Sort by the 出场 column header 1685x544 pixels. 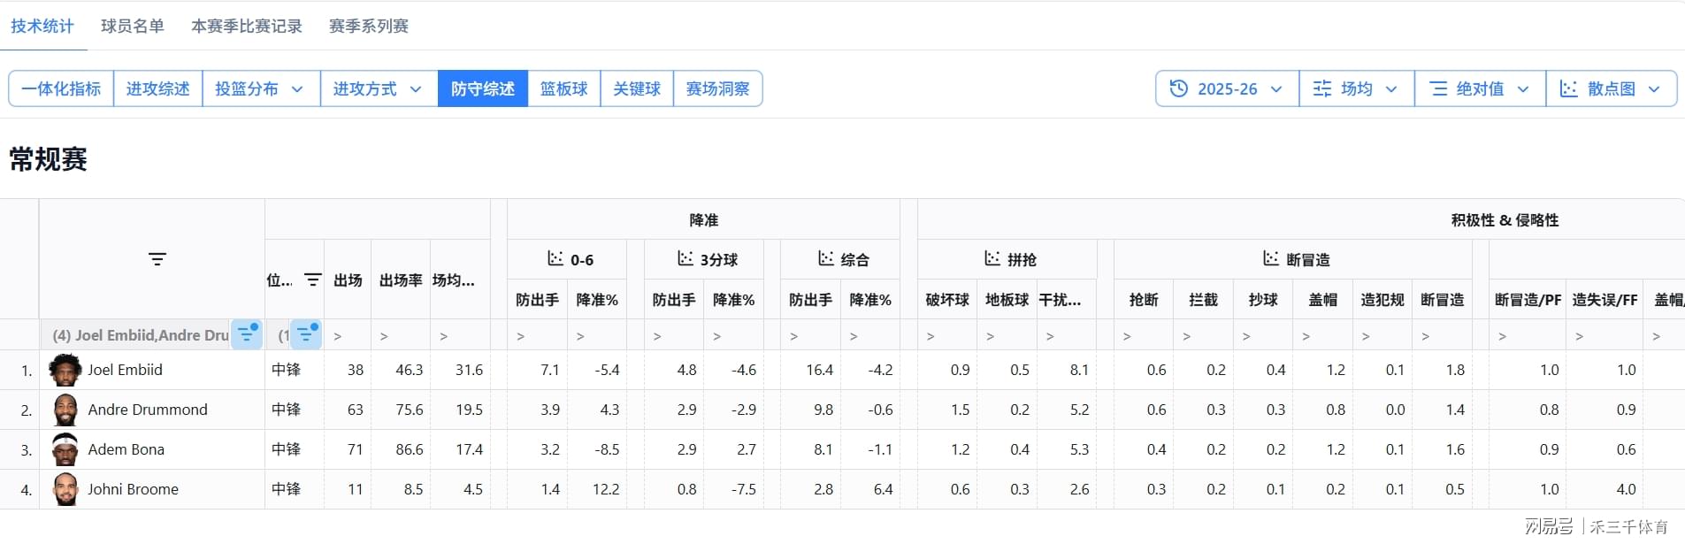pos(348,280)
